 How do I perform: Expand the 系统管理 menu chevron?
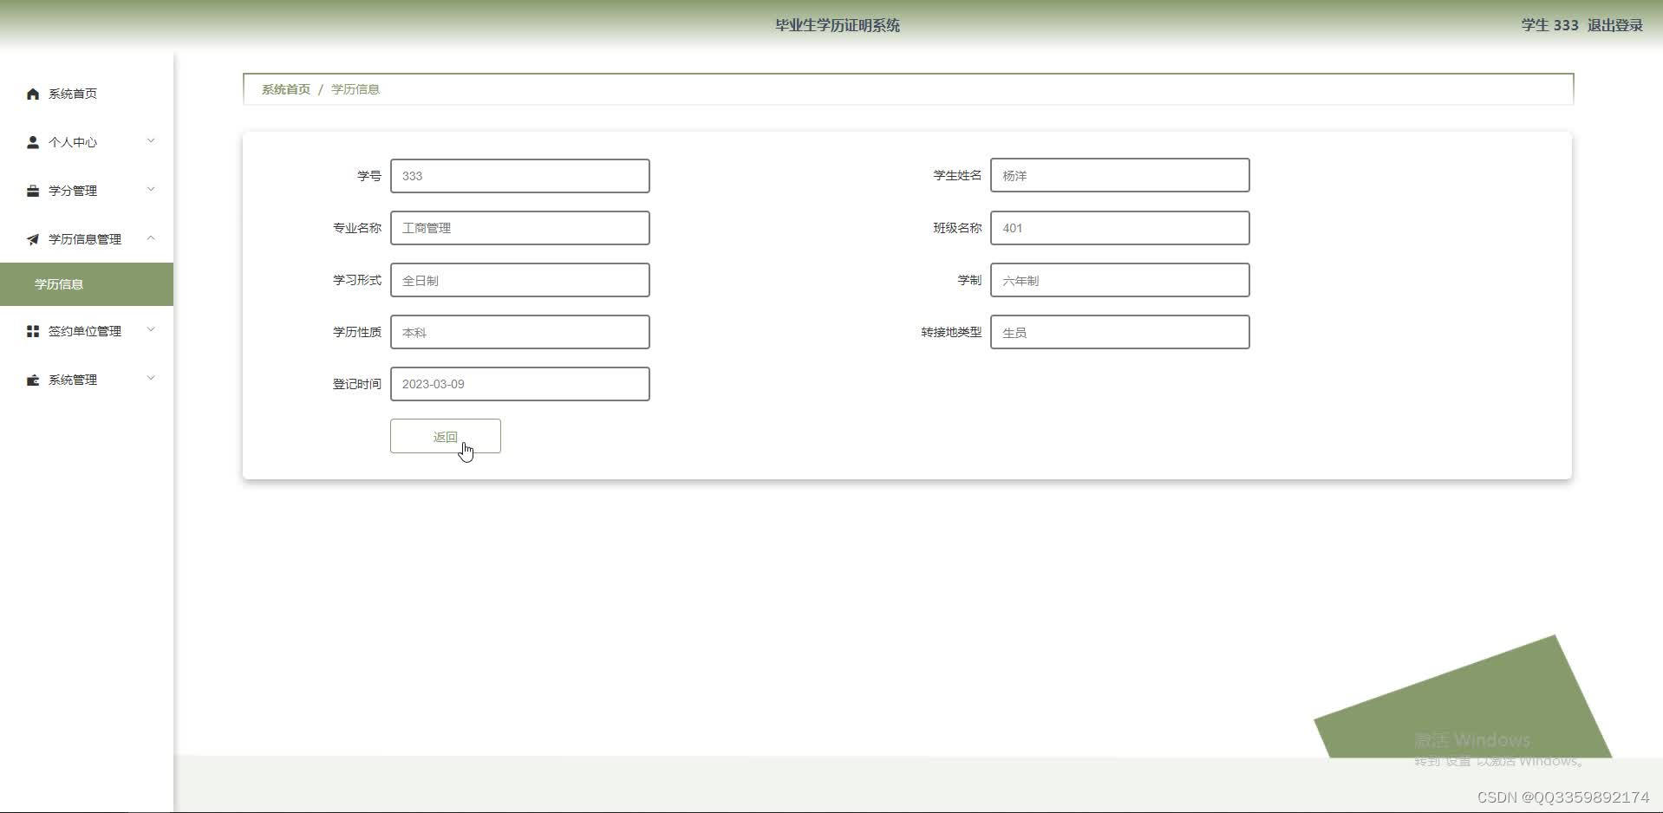pos(151,379)
